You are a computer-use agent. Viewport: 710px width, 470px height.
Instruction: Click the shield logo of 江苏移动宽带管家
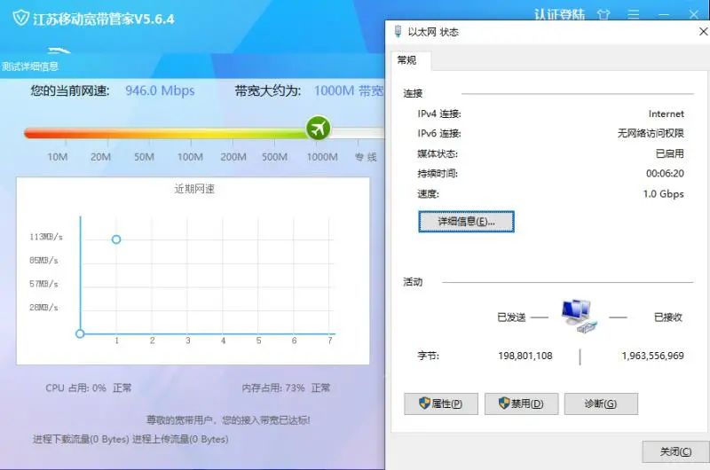click(x=20, y=18)
